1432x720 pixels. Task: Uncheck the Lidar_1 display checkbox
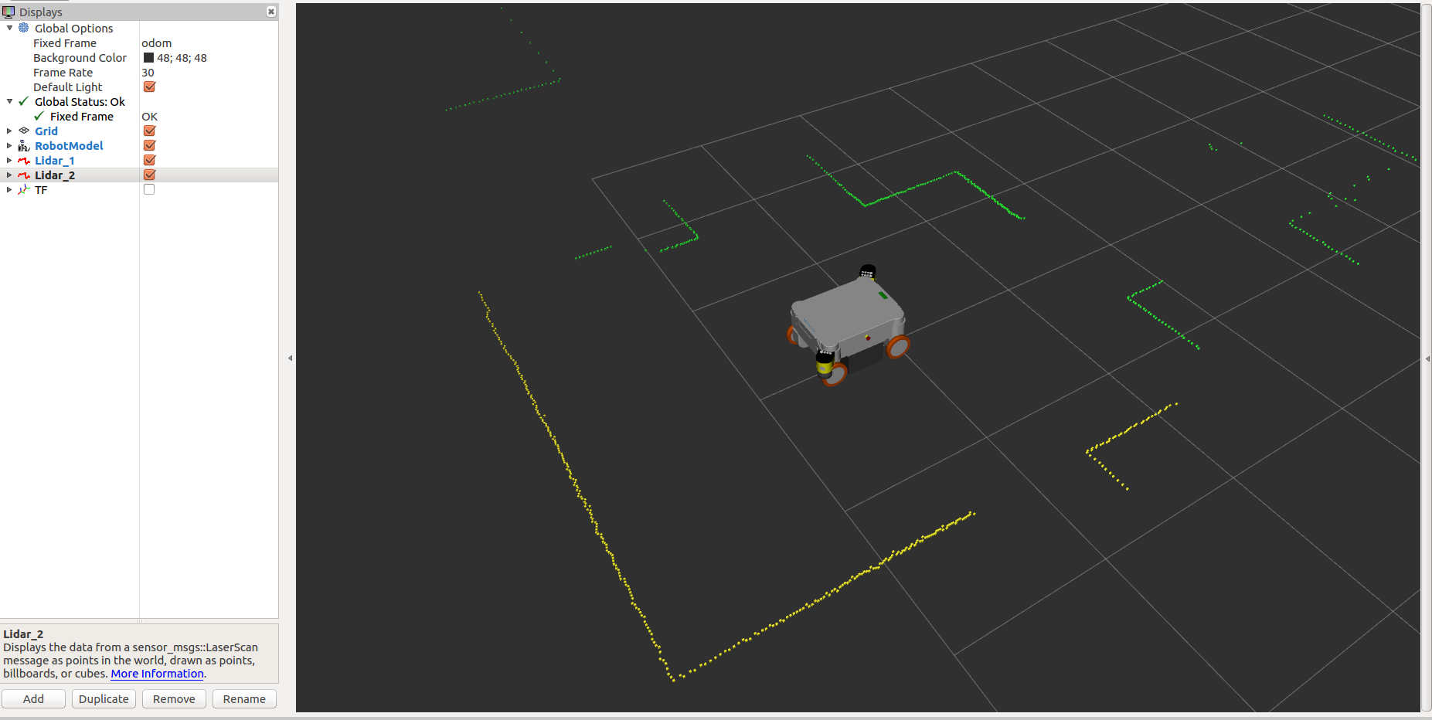(150, 160)
